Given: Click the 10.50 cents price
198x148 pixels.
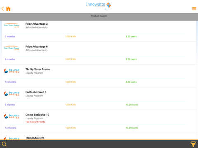Looking at the screenshot, I should coord(132,128).
